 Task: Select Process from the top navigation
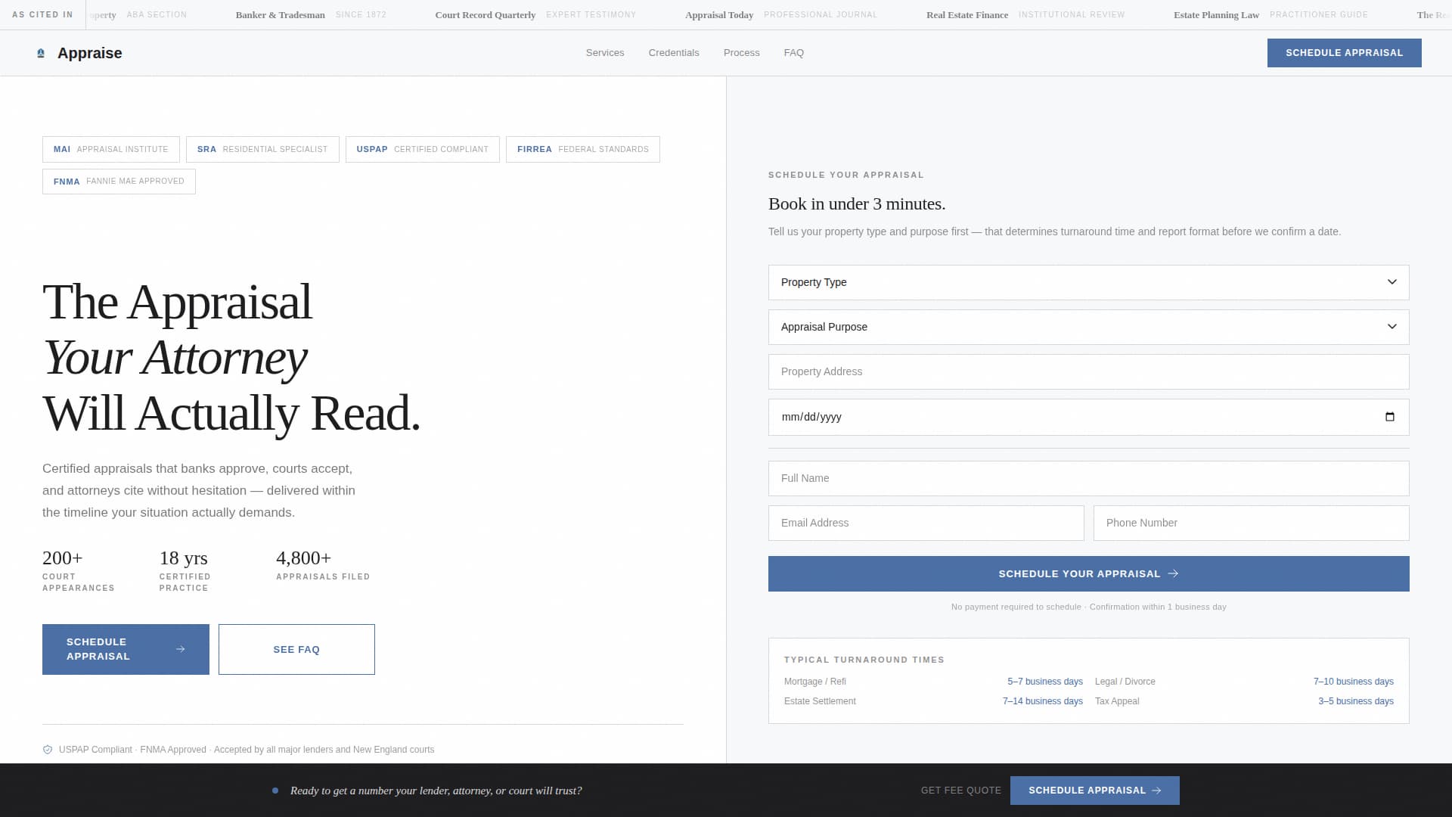[x=741, y=52]
